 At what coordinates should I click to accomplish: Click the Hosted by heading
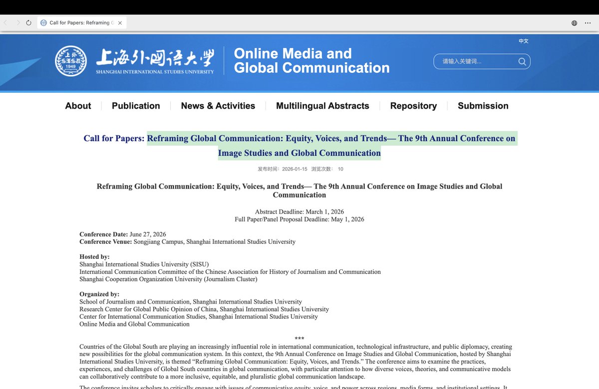(94, 257)
